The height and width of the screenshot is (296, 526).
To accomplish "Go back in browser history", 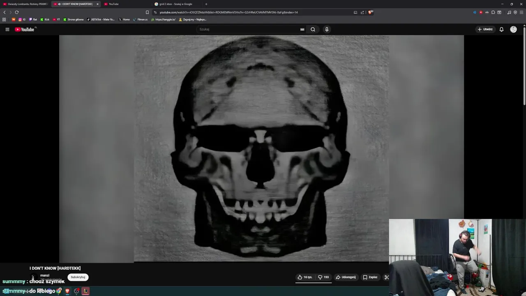I will 5,12.
